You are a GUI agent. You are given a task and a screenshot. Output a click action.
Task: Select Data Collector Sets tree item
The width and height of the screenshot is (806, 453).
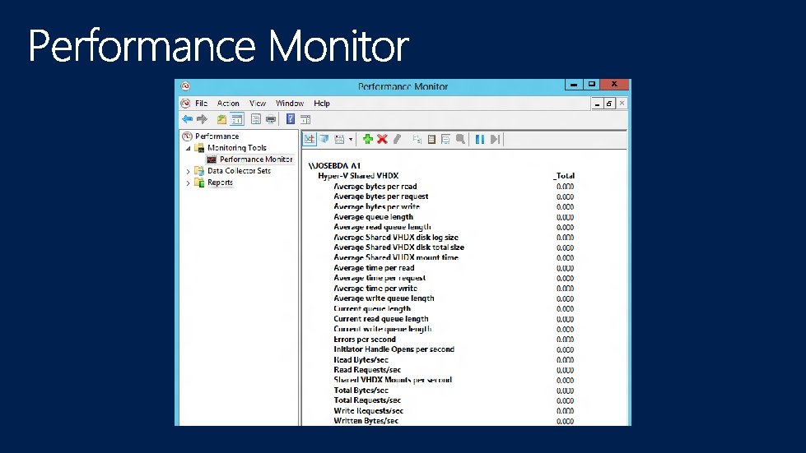[x=239, y=171]
